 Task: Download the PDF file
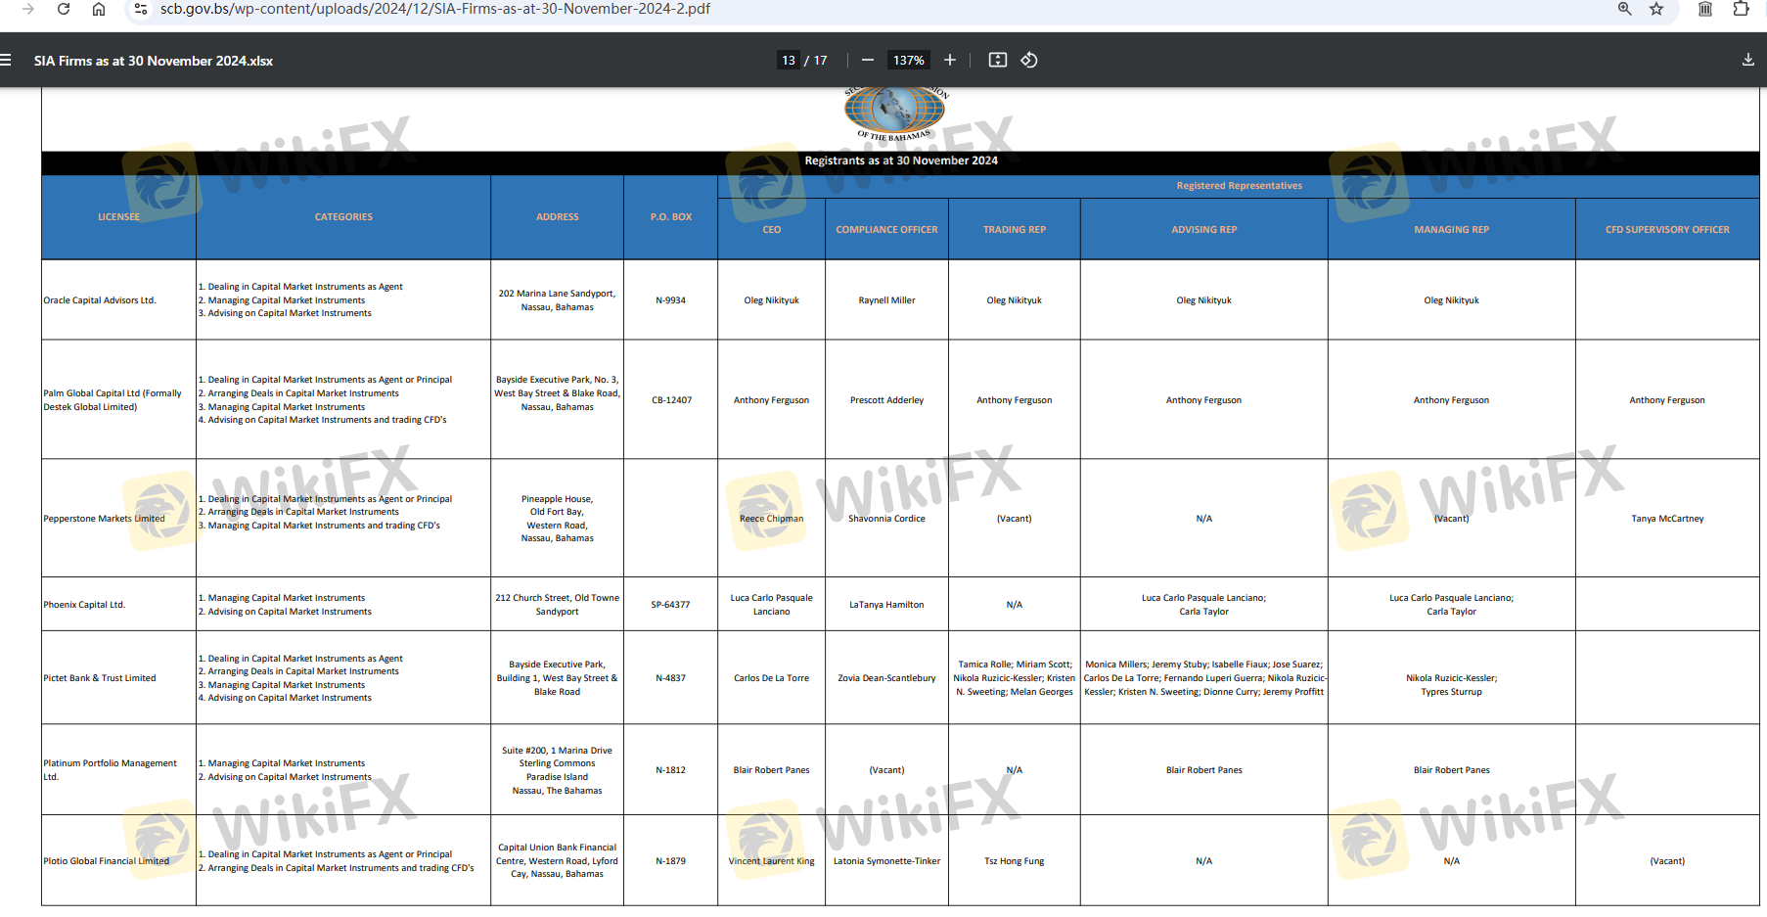click(x=1747, y=60)
